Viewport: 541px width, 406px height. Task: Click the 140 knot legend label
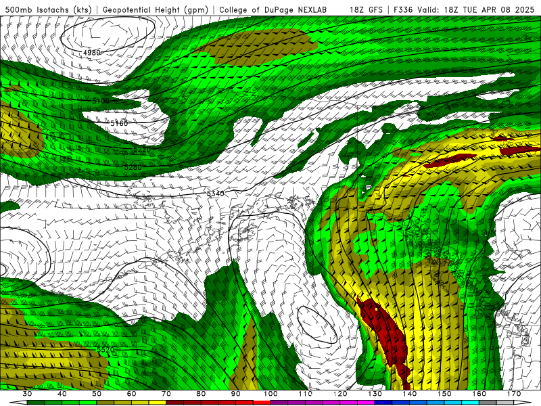[410, 394]
